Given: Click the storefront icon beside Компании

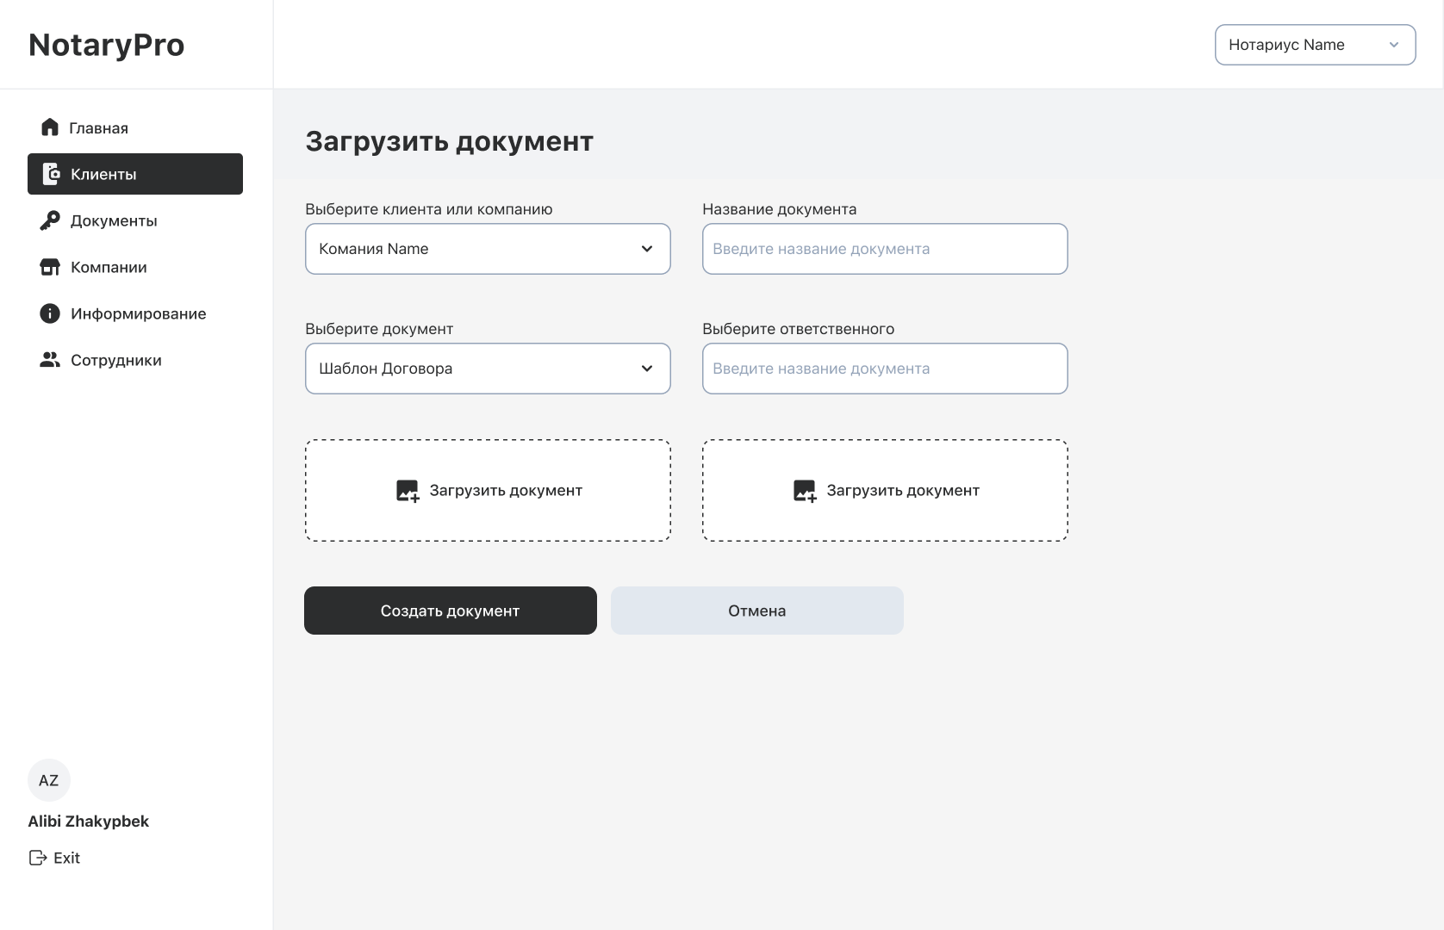Looking at the screenshot, I should coord(50,267).
